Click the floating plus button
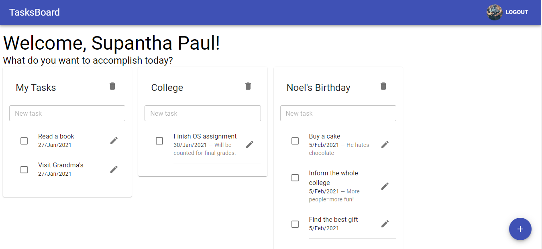The image size is (542, 249). coord(520,229)
